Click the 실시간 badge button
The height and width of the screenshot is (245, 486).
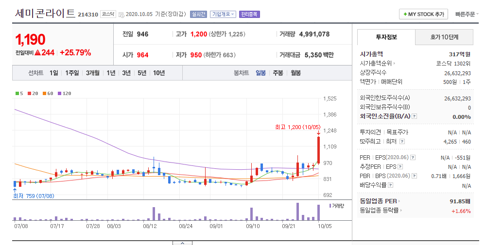click(198, 14)
